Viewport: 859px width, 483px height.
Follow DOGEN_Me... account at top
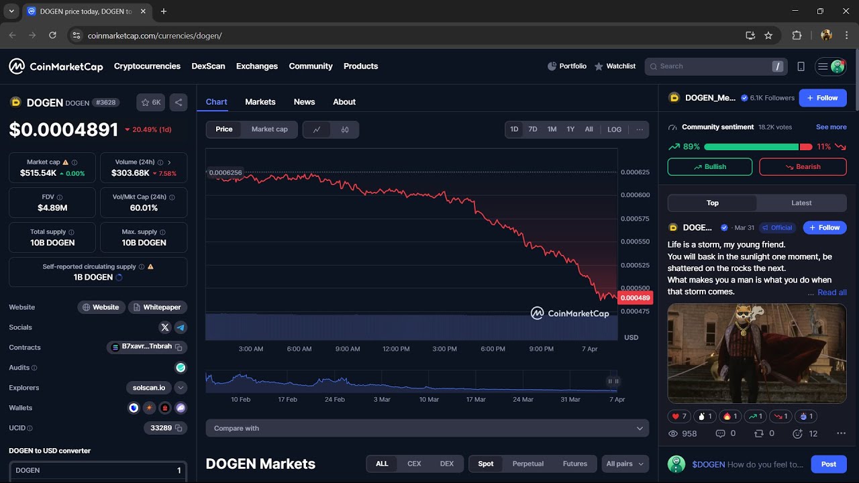coord(823,98)
